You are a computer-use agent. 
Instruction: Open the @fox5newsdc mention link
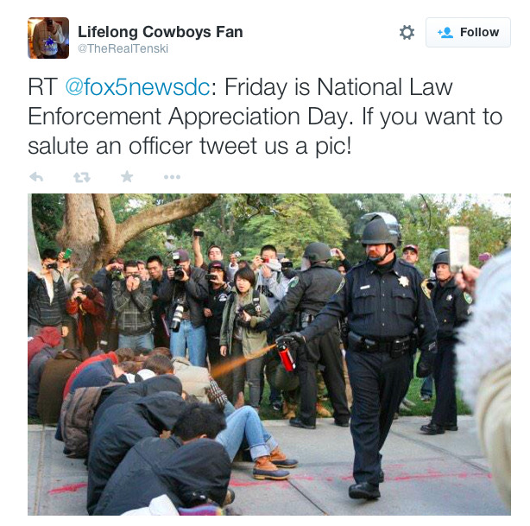pyautogui.click(x=138, y=87)
